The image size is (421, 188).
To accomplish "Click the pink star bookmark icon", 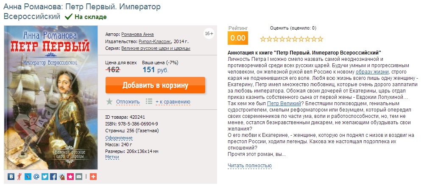I will [x=70, y=177].
